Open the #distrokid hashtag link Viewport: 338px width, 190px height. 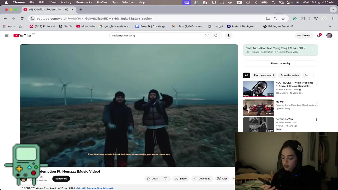point(108,188)
